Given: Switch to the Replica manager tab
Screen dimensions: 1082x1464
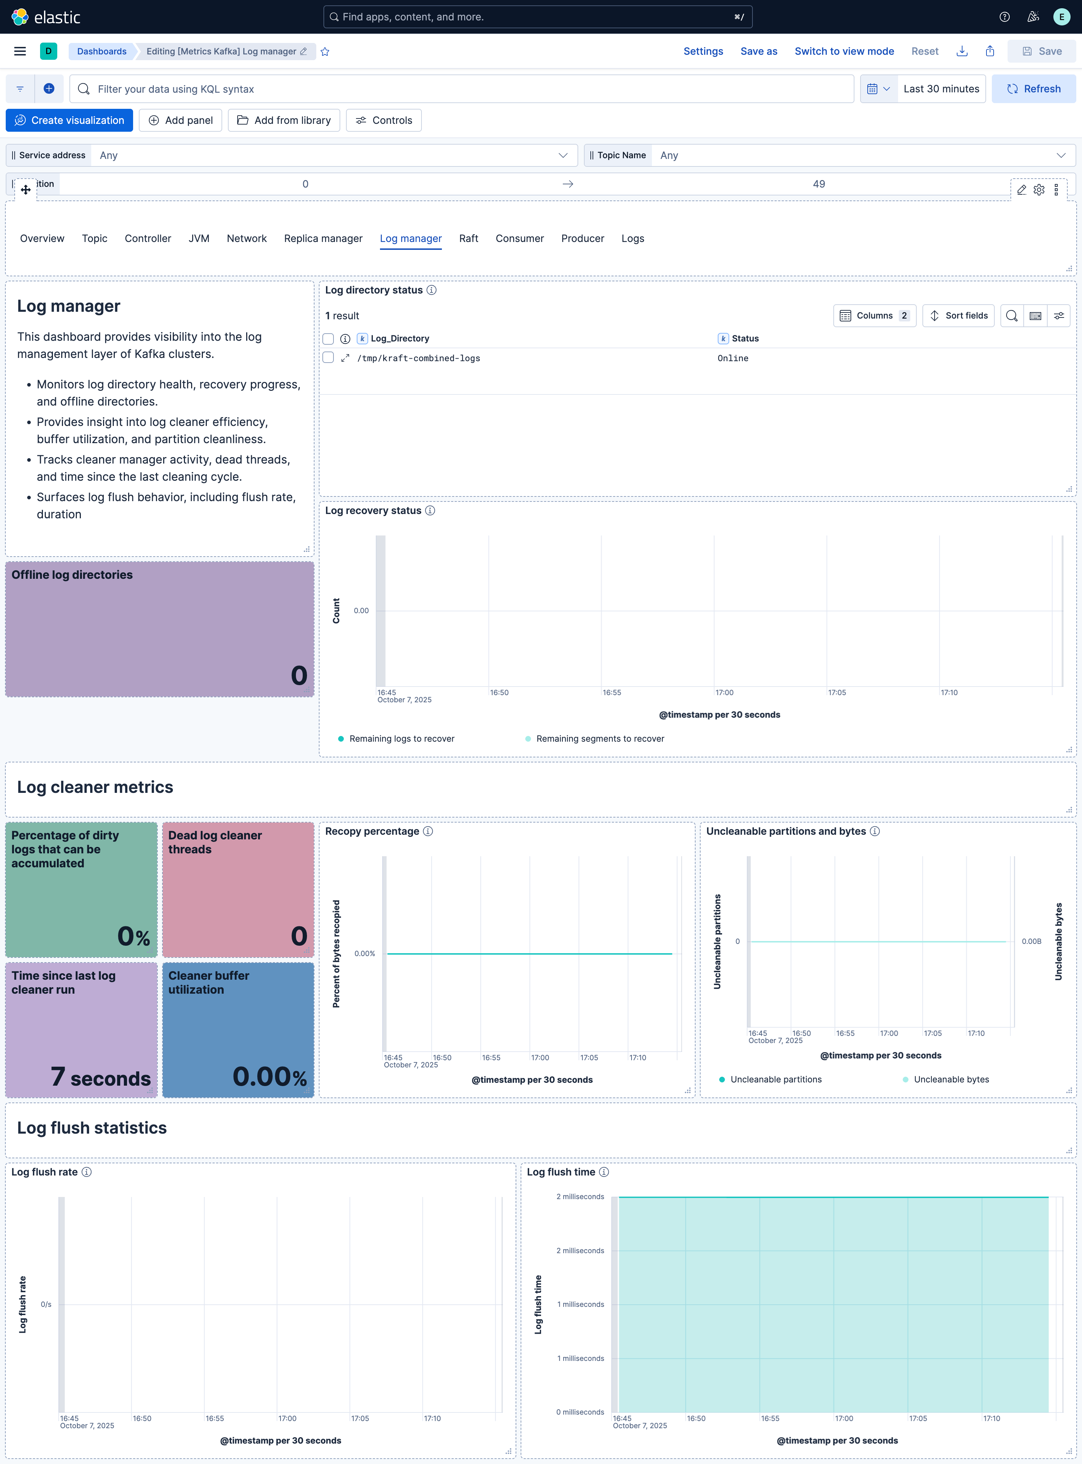Looking at the screenshot, I should (323, 238).
